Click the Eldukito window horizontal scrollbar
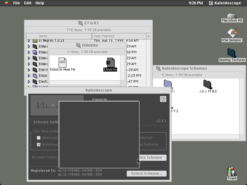The image size is (247, 185). [85, 83]
